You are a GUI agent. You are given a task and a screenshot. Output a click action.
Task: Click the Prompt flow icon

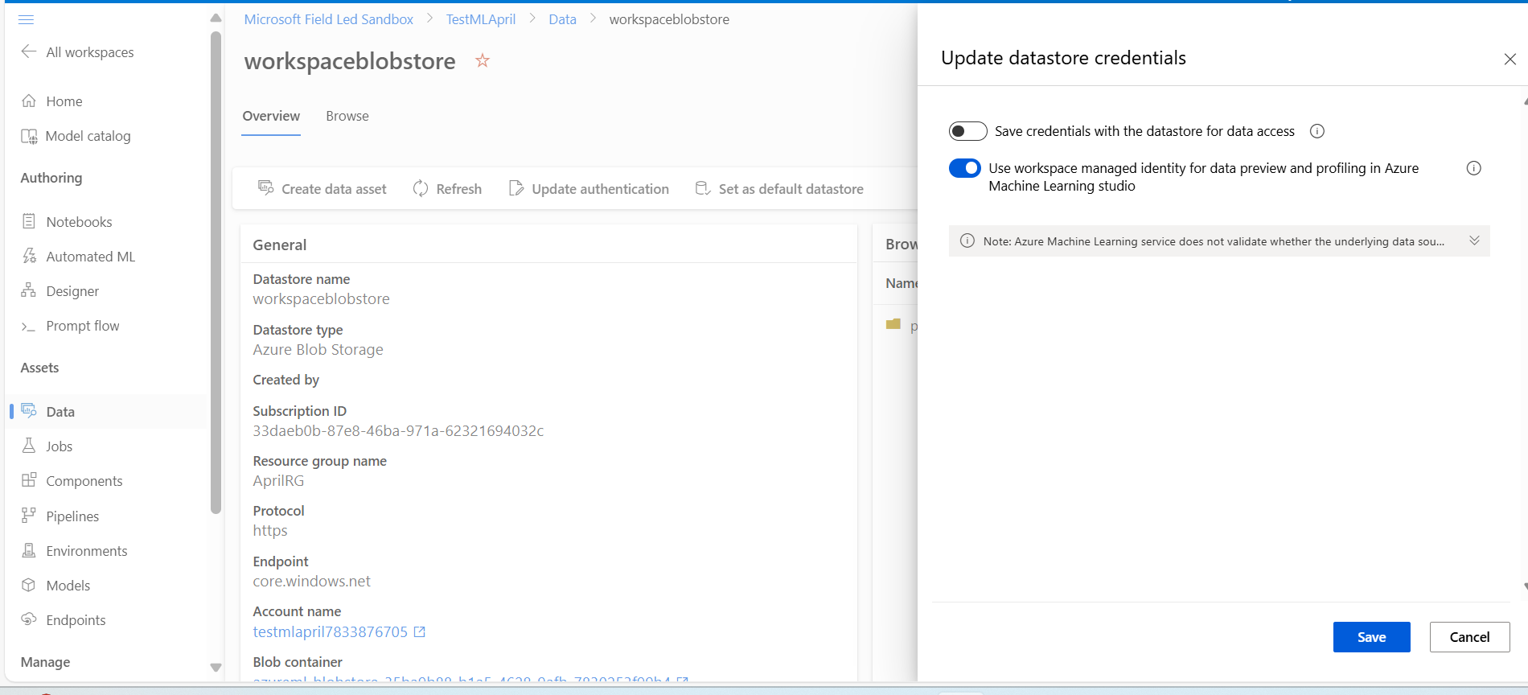point(29,326)
